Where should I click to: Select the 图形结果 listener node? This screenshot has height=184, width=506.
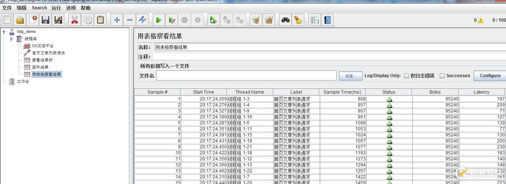pos(40,67)
